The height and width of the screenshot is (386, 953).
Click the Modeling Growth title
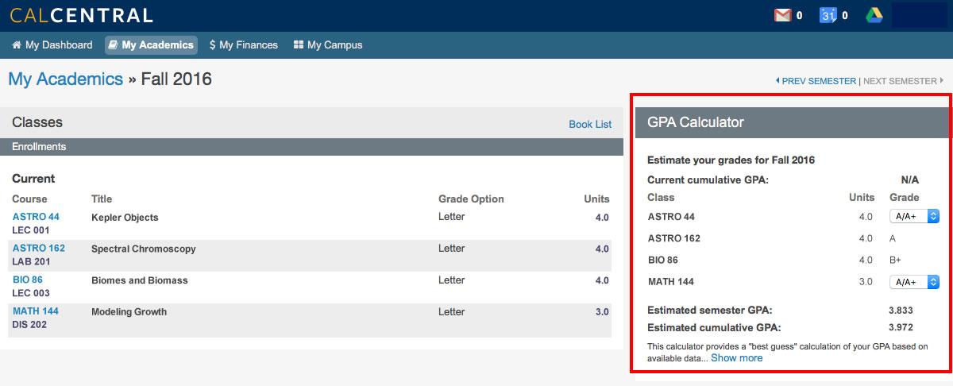(x=129, y=311)
